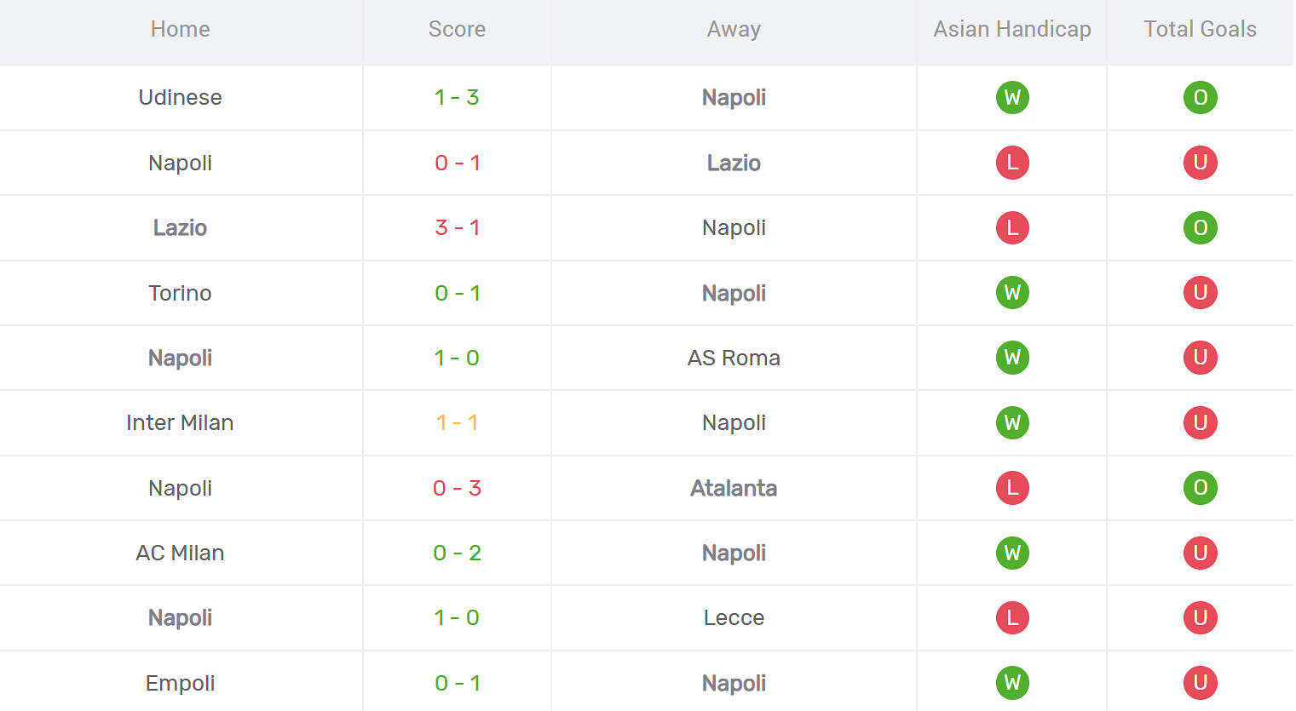The width and height of the screenshot is (1296, 711).
Task: Click the 1 - 3 score for Udinese vs Napoli
Action: 457,98
